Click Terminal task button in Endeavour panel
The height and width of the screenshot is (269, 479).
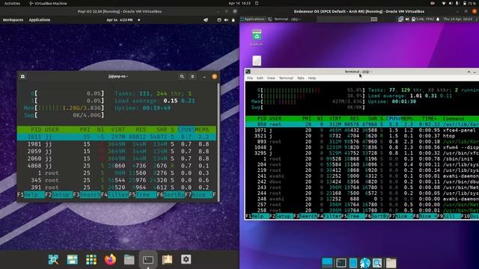284,19
